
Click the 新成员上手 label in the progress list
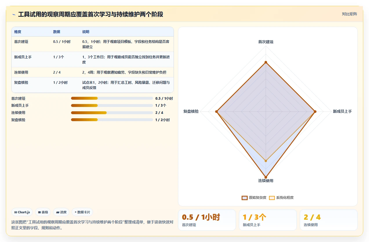[x=20, y=105]
